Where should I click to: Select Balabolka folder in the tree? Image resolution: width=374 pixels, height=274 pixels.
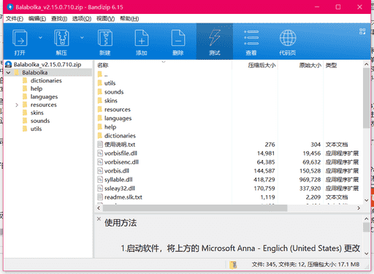[35, 72]
